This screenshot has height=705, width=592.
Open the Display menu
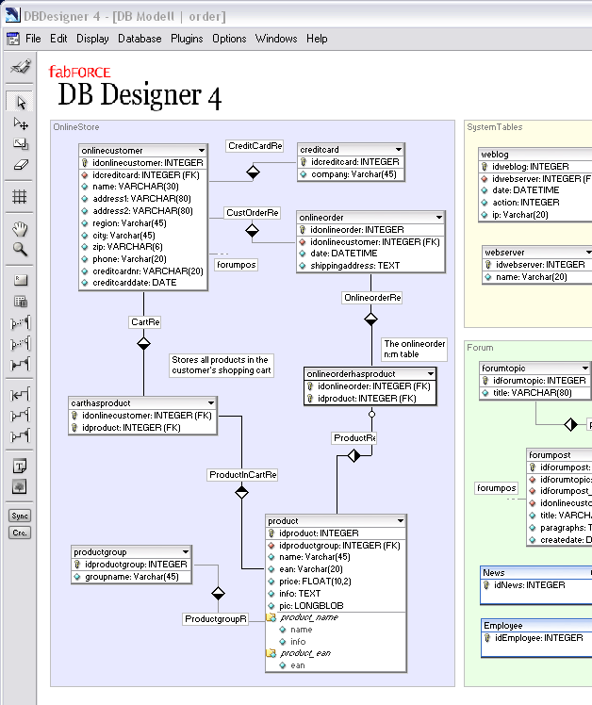point(92,39)
